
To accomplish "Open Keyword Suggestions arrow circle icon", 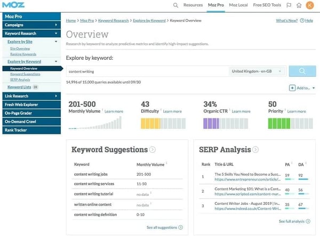I will (153, 149).
